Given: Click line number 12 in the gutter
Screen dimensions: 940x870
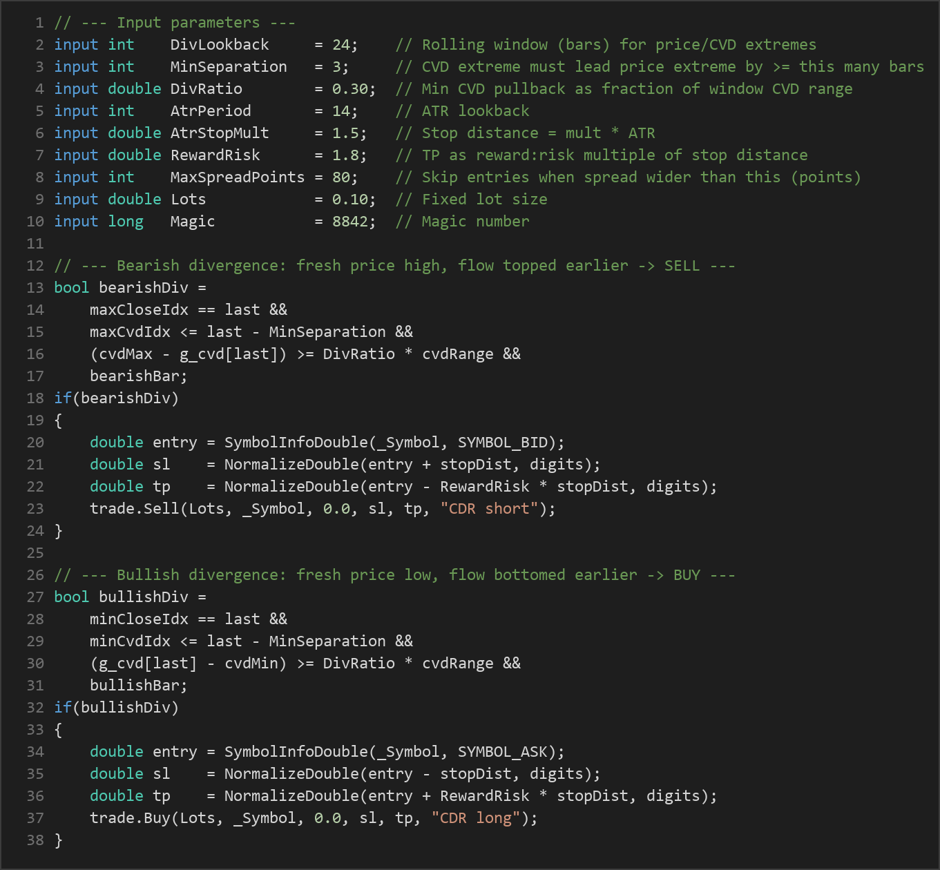Looking at the screenshot, I should coord(35,266).
